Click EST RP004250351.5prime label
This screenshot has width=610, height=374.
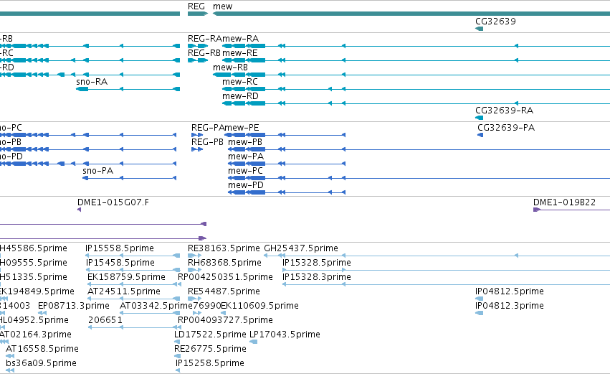pyautogui.click(x=225, y=277)
